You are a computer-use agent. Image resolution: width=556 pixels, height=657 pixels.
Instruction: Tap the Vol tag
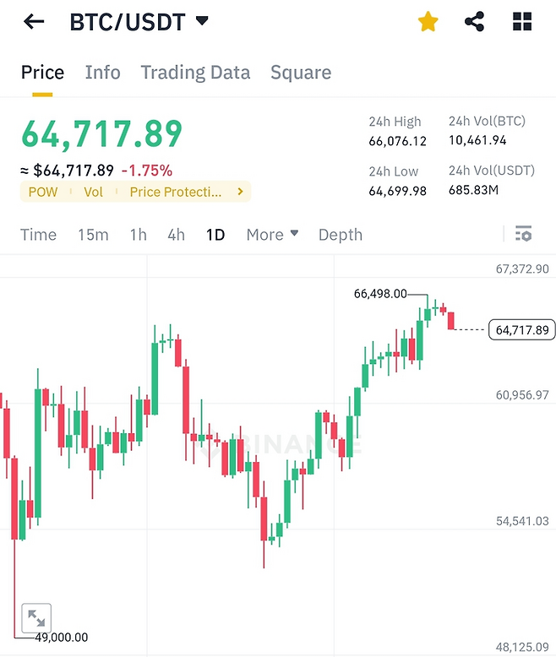click(x=93, y=192)
